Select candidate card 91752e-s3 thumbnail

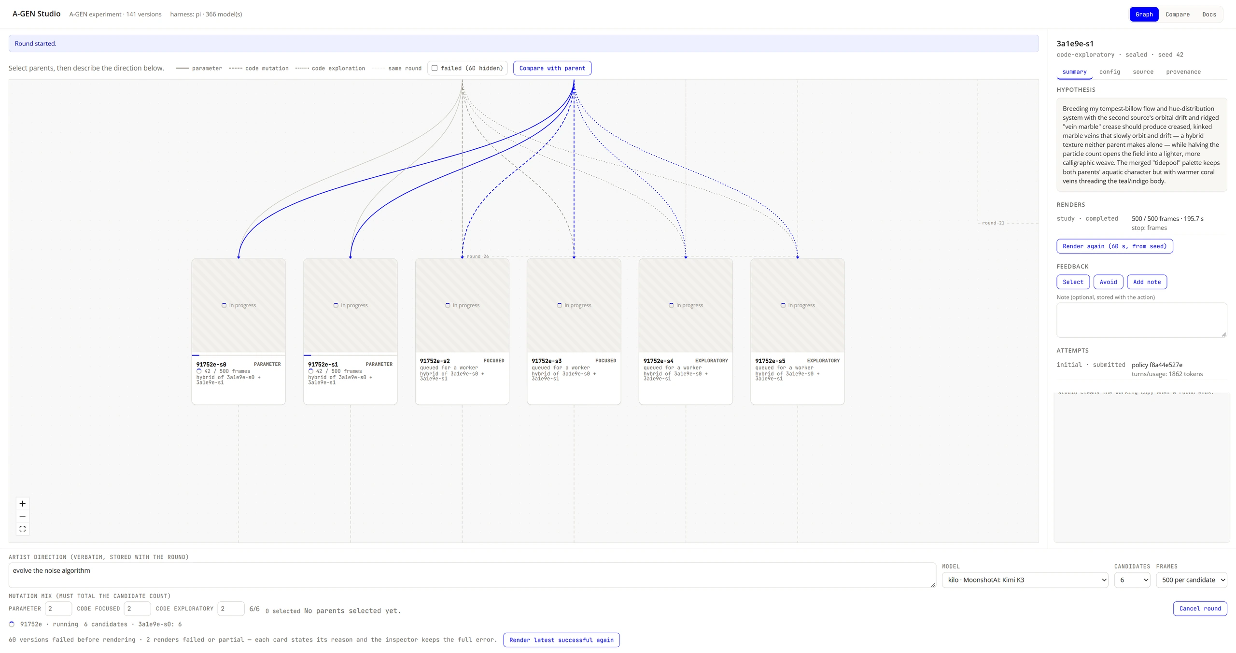click(574, 305)
